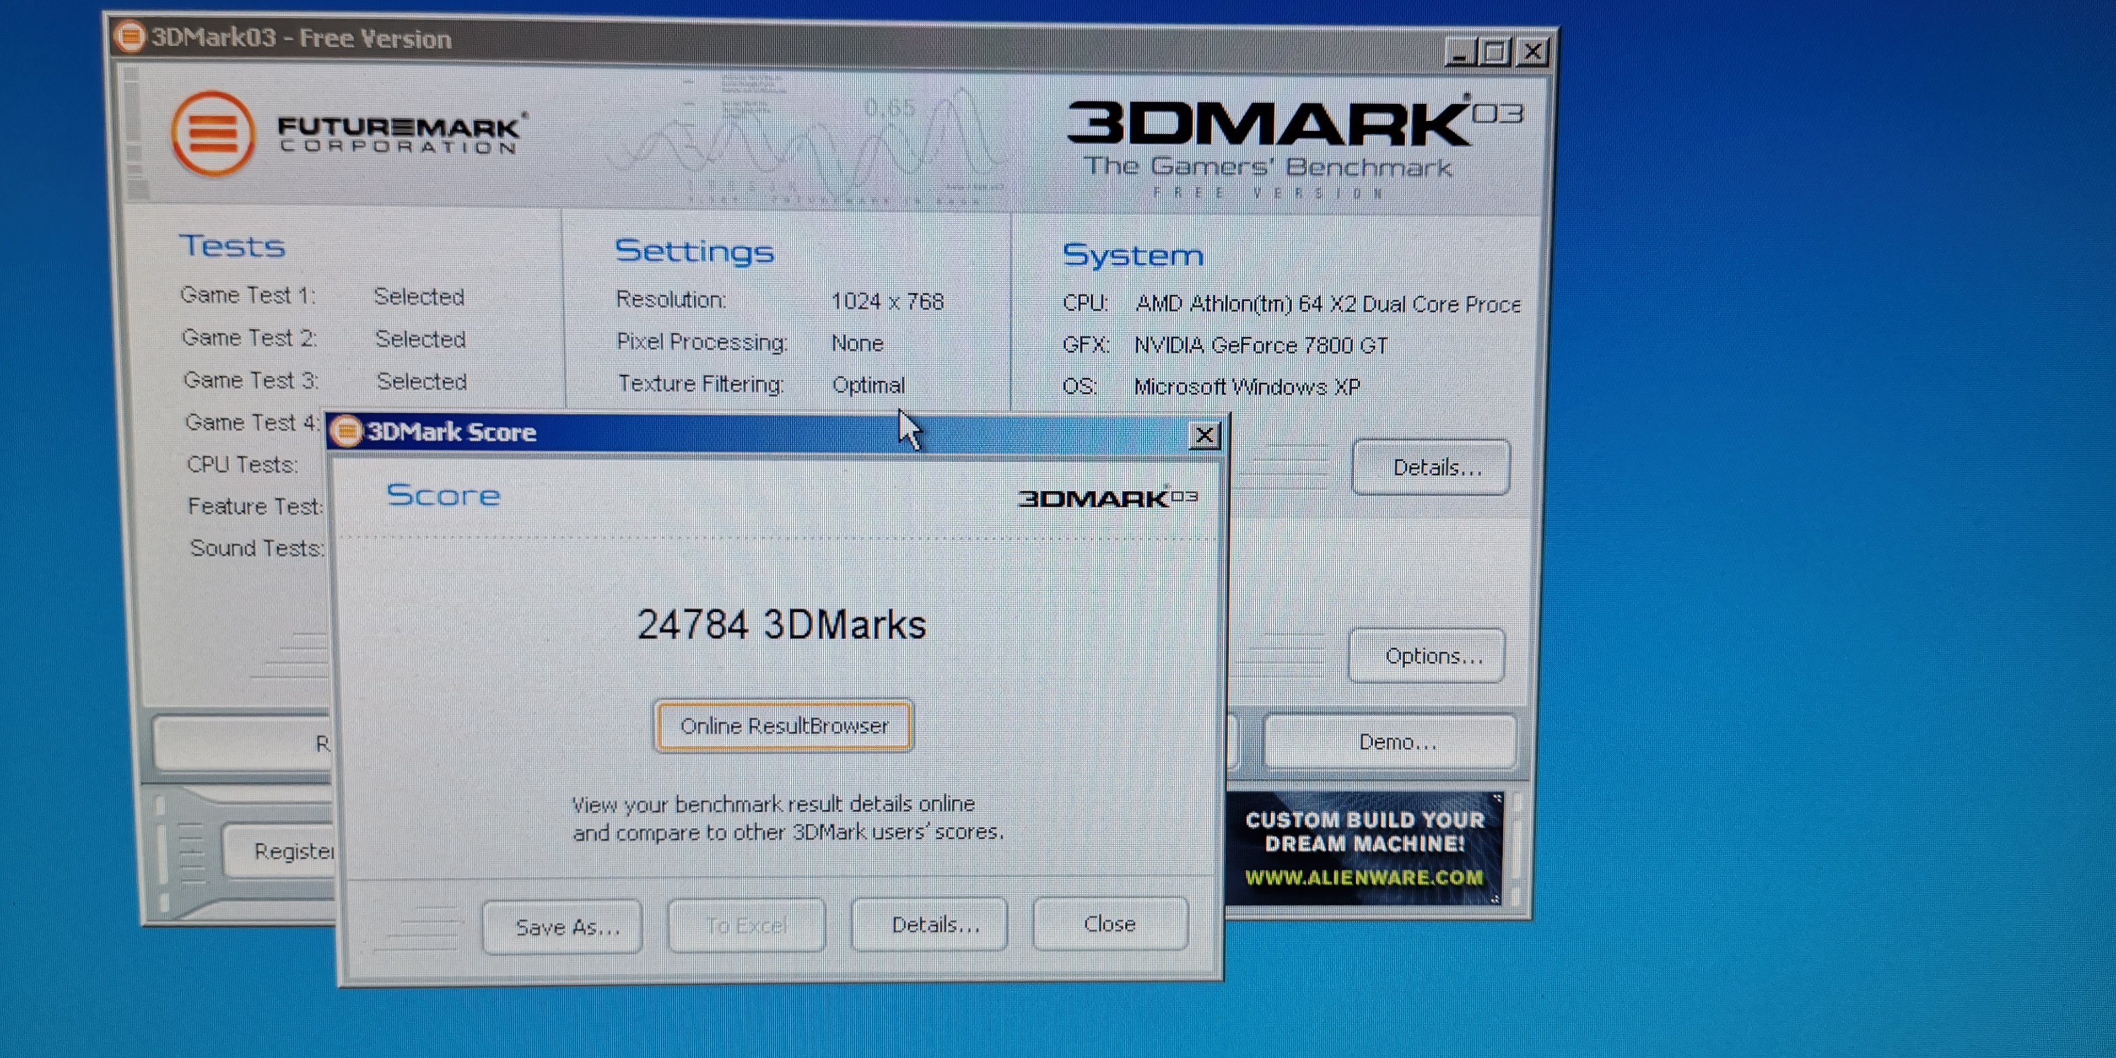
Task: Click the 24784 3DMarks score text
Action: pos(781,624)
